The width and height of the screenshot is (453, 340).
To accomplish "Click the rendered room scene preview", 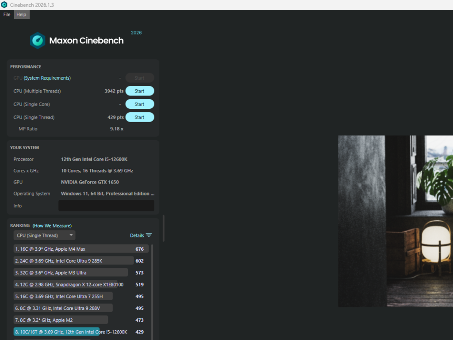I will point(395,221).
